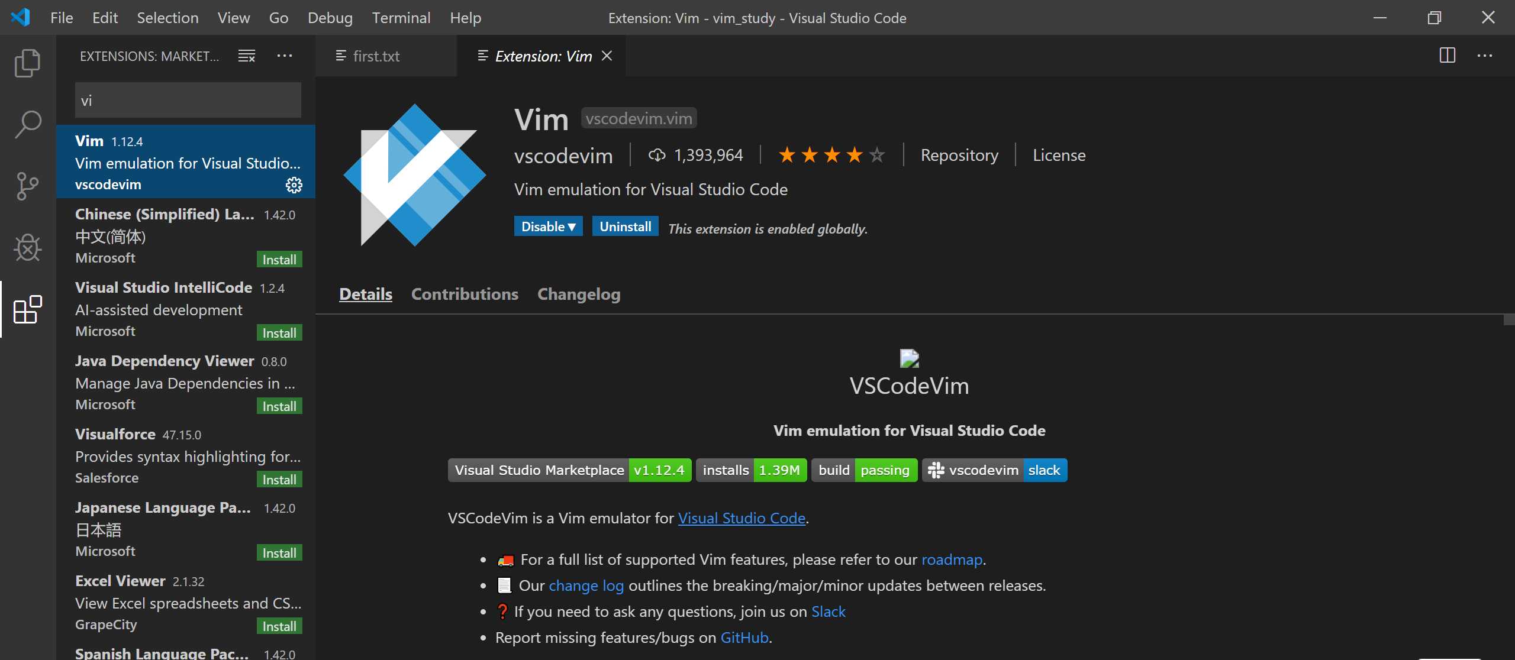
Task: Click the install count cloud icon
Action: [657, 155]
